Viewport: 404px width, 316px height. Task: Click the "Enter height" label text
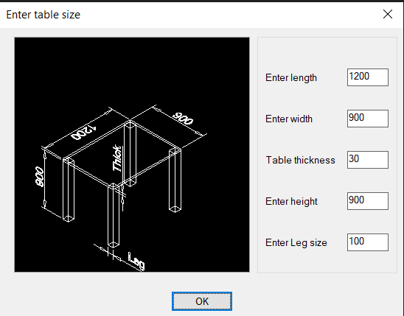coord(291,202)
